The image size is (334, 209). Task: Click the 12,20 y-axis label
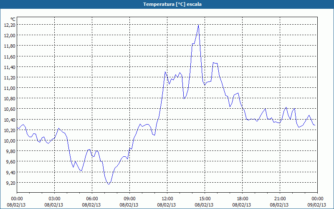(10, 25)
